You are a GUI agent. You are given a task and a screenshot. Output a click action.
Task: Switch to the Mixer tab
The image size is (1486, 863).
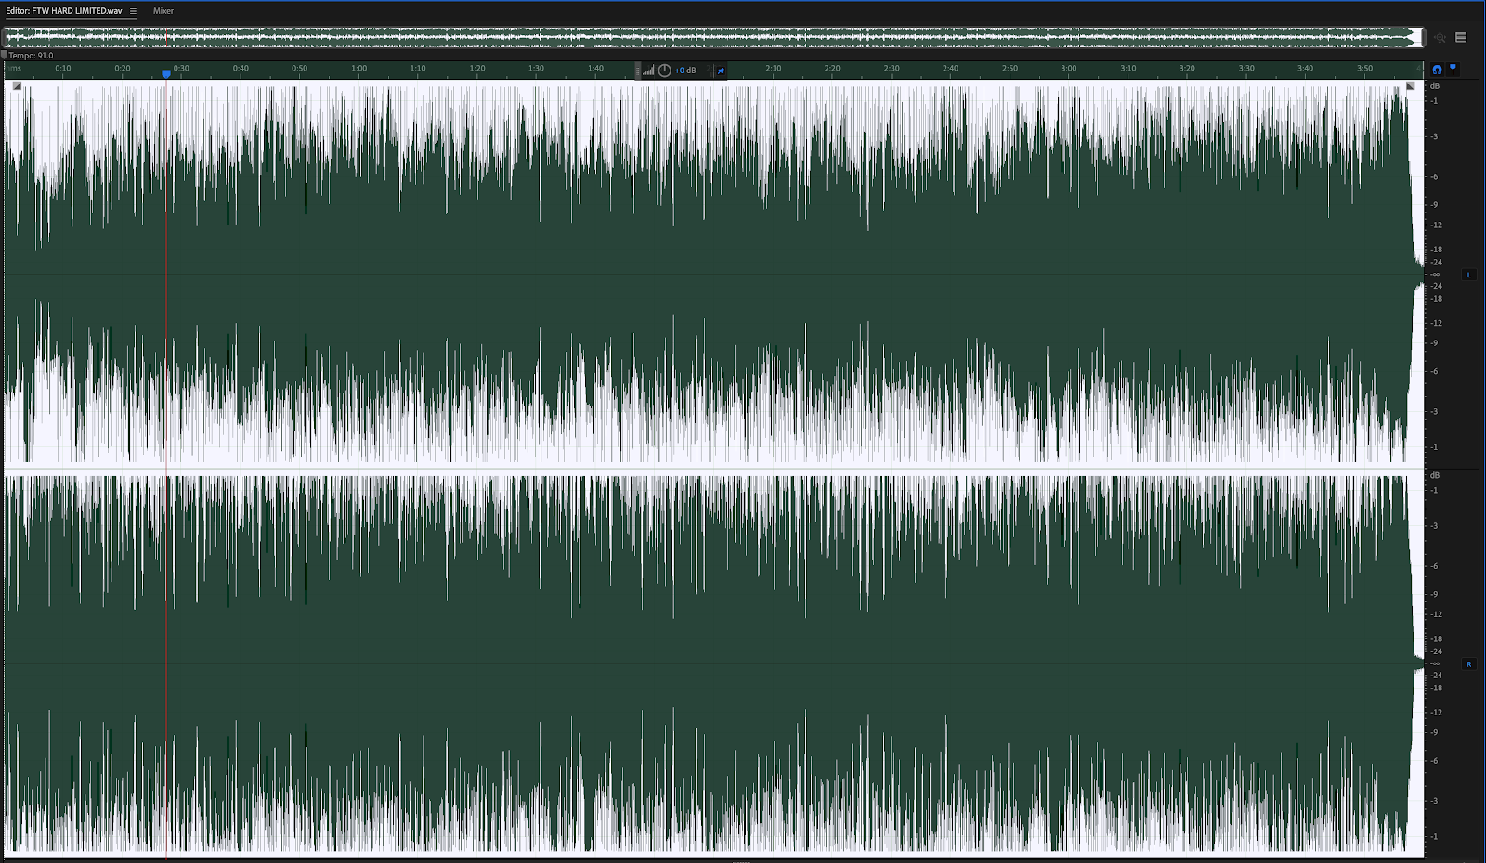coord(163,11)
